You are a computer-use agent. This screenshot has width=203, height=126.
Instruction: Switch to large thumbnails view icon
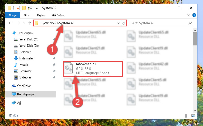(193, 116)
